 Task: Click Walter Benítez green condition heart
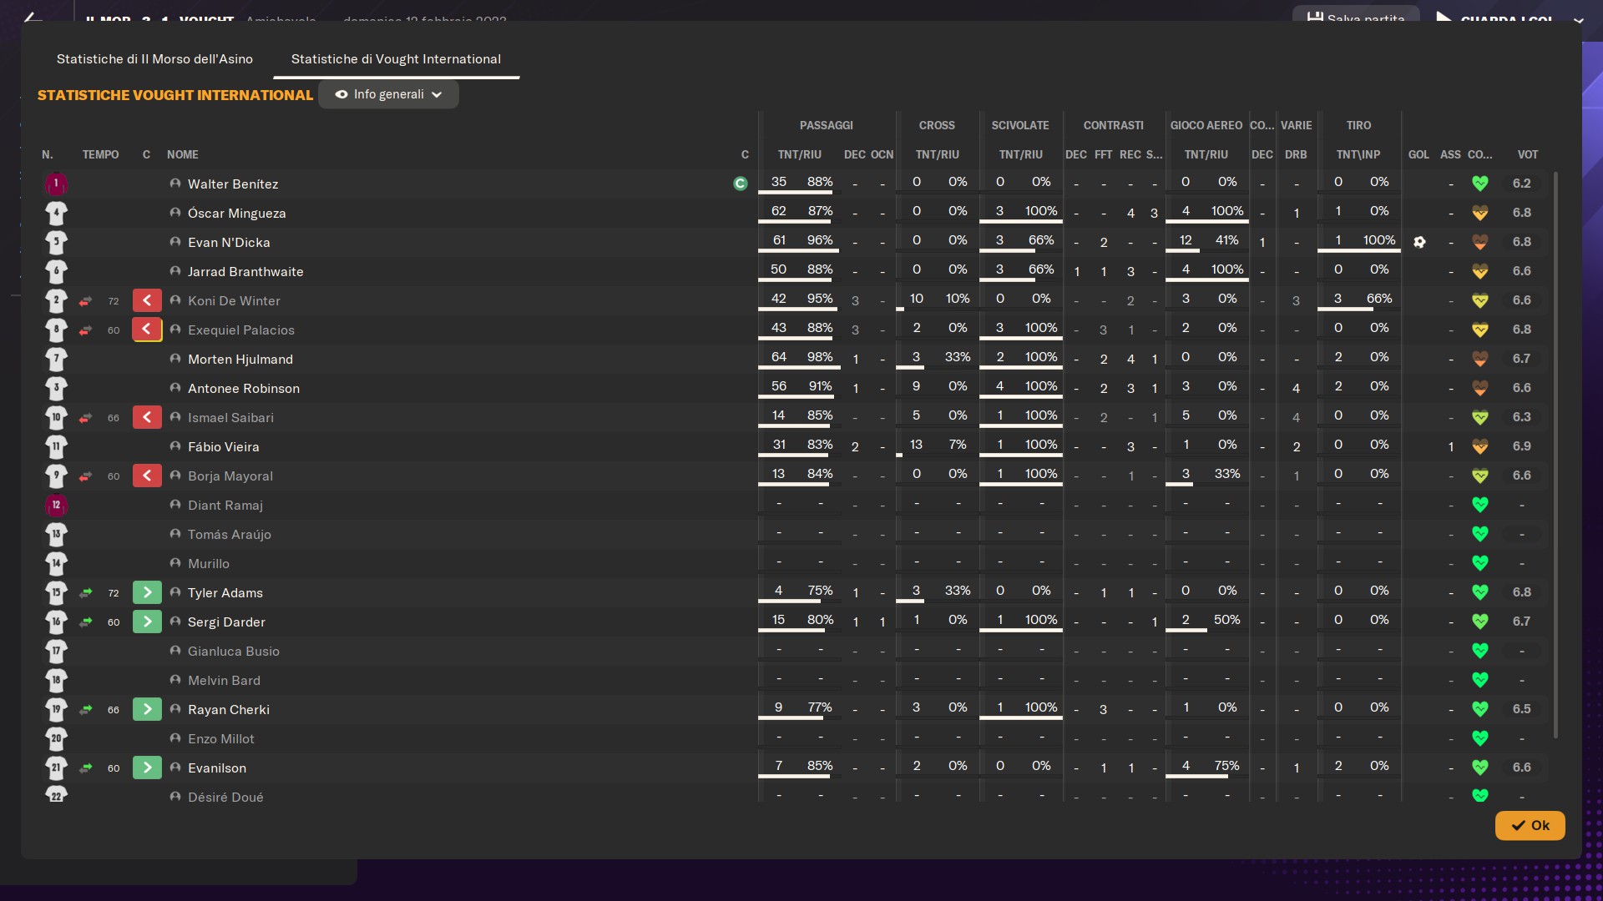(x=1479, y=184)
